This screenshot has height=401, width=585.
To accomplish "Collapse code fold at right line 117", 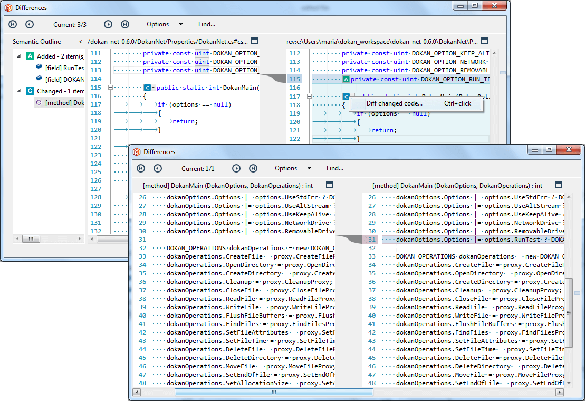I will click(x=309, y=96).
